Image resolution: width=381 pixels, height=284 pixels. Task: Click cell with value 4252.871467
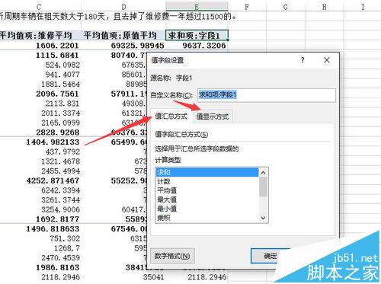(40, 180)
